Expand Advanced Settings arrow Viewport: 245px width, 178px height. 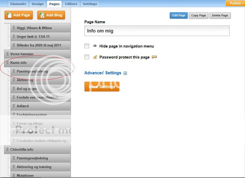(x=125, y=73)
